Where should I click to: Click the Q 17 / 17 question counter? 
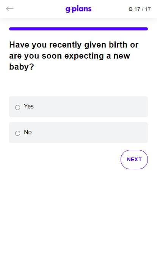140,9
